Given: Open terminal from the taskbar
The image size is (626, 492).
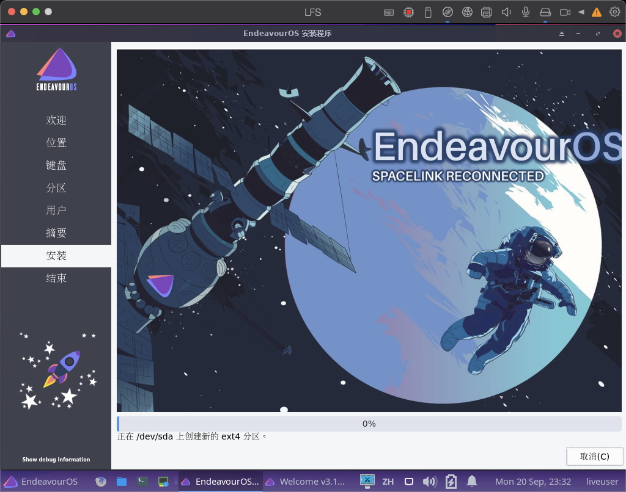Looking at the screenshot, I should click(142, 482).
